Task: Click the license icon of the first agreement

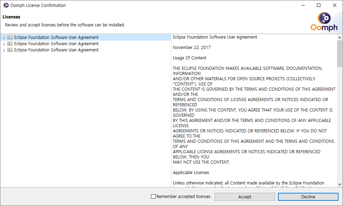Action: [x=10, y=38]
